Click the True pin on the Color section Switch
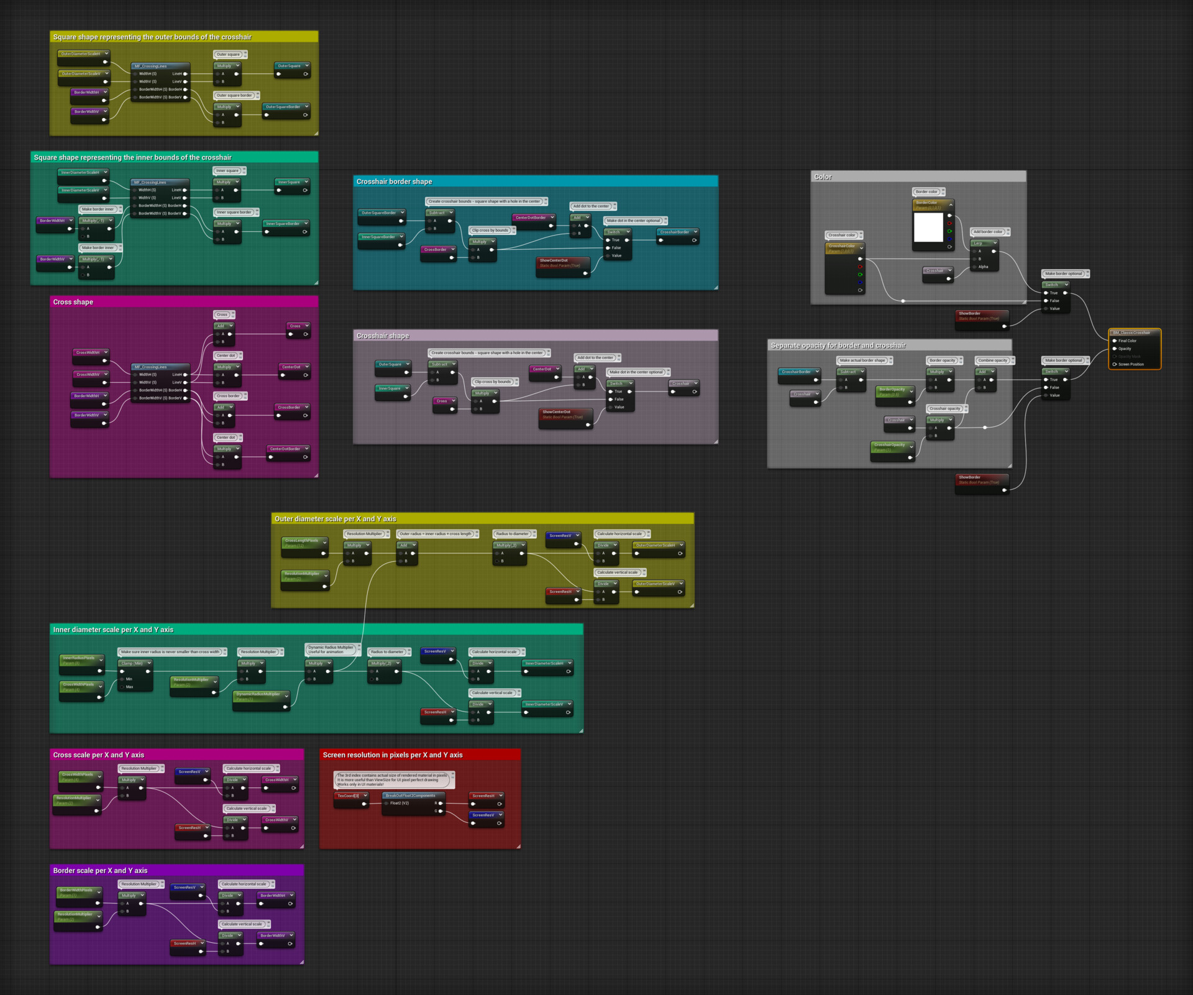The width and height of the screenshot is (1193, 995). coord(1046,293)
